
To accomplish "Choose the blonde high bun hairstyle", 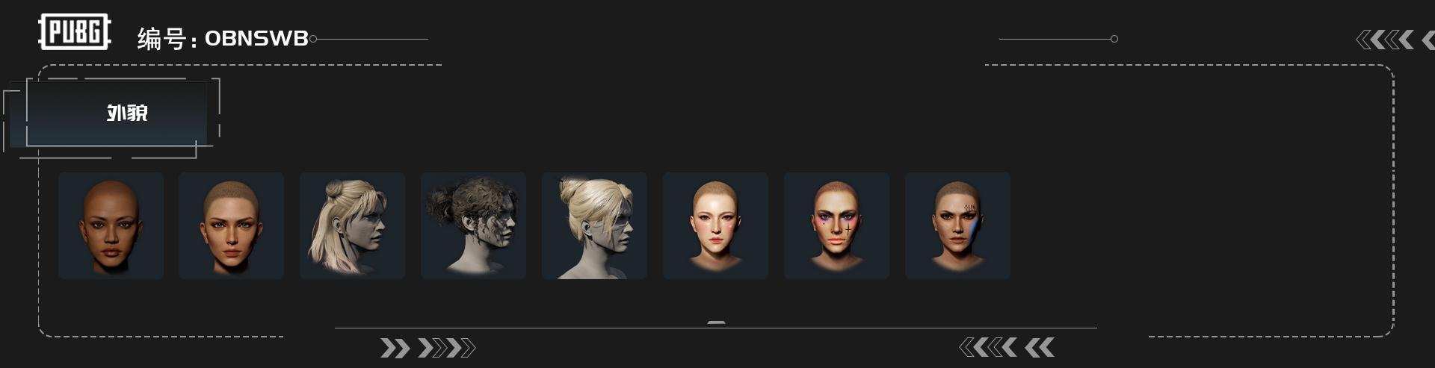I will click(594, 225).
